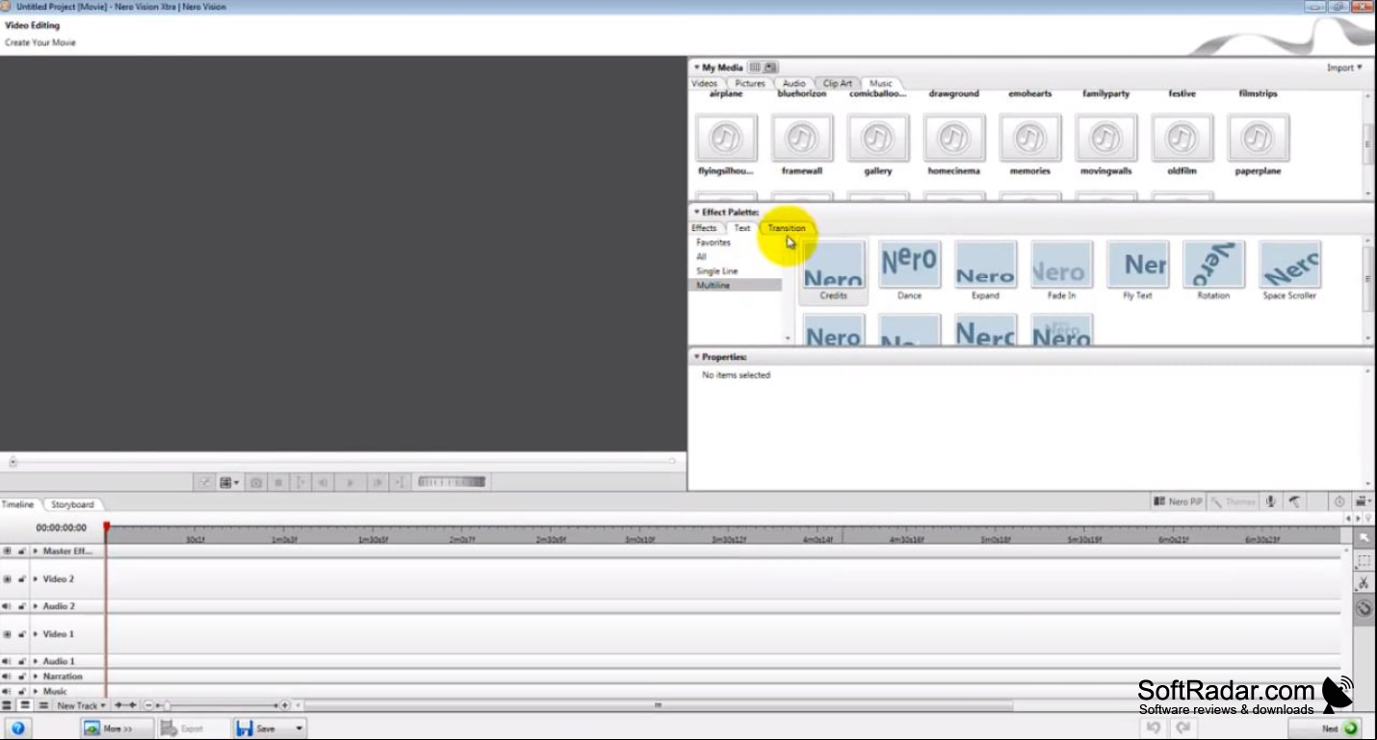Open the Import dropdown

1344,67
